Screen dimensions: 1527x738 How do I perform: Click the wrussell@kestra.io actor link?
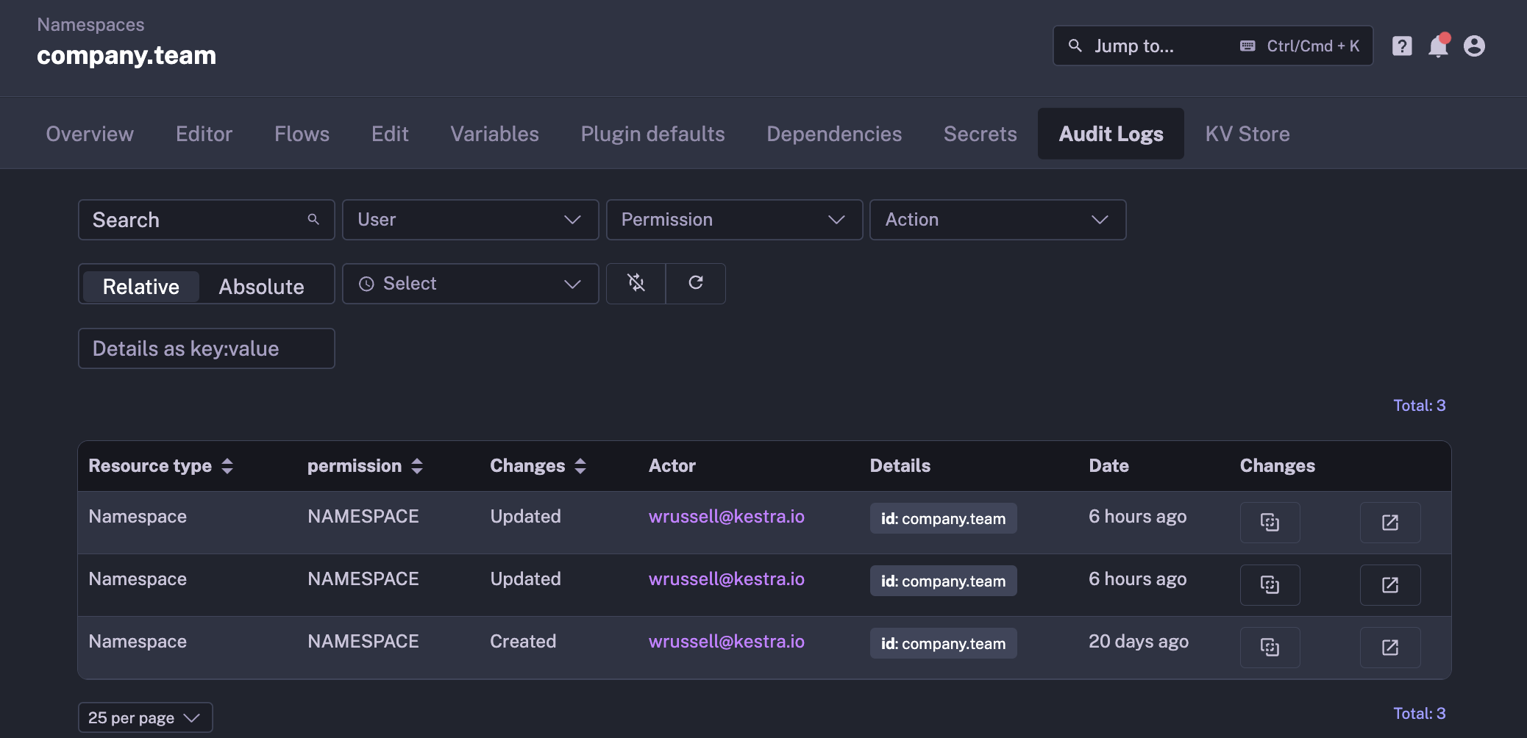pyautogui.click(x=726, y=516)
